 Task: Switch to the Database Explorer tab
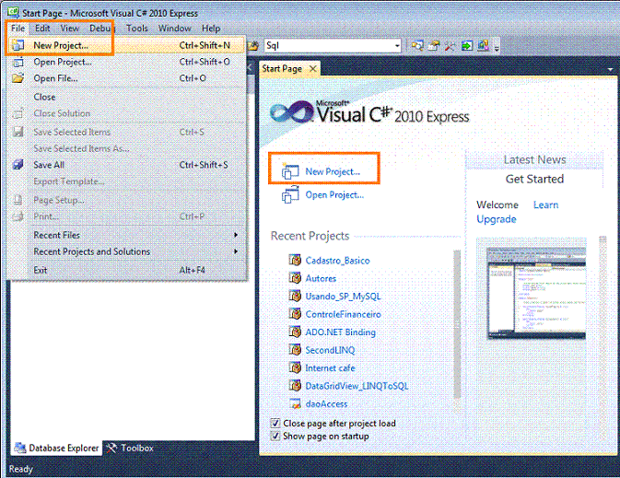56,448
